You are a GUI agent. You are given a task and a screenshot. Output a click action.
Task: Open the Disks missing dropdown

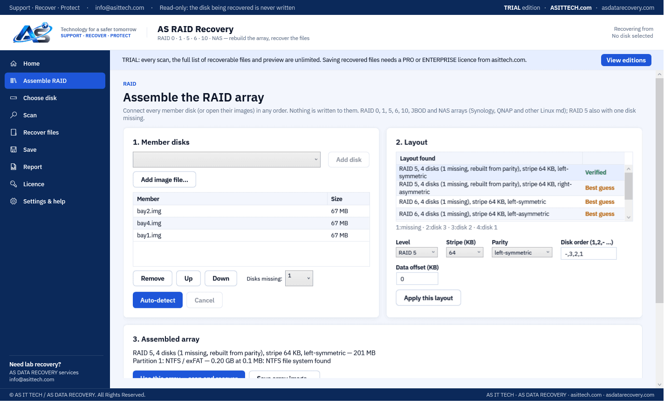[x=299, y=278]
